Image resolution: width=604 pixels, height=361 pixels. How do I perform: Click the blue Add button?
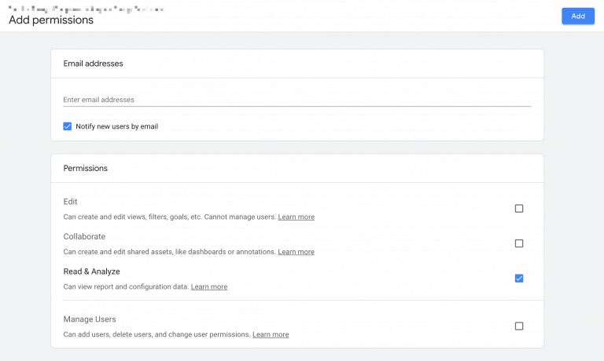point(577,16)
